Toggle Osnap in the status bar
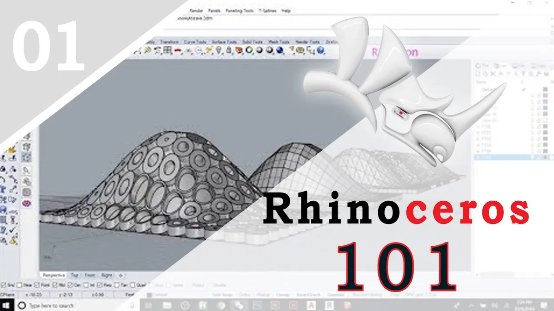 coord(282,295)
